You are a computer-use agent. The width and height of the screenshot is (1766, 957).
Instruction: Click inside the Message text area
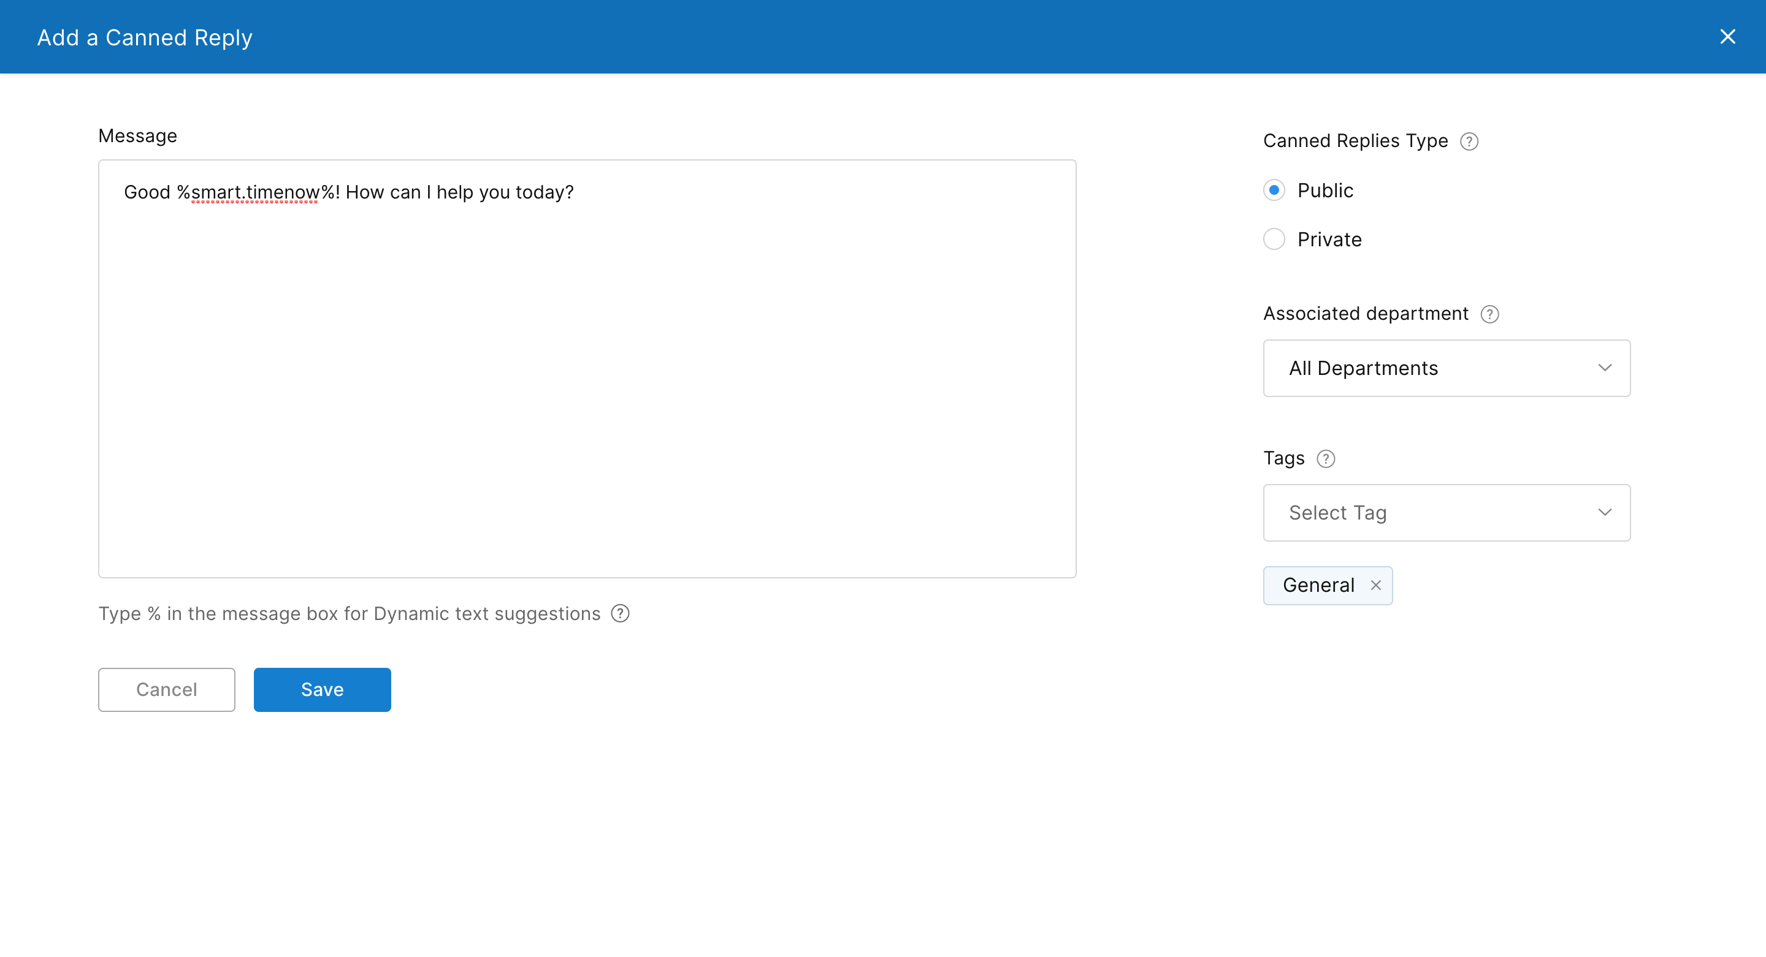(x=586, y=384)
